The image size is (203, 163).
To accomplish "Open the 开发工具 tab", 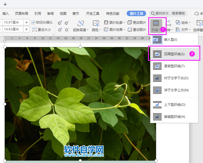I will pyautogui.click(x=93, y=13).
